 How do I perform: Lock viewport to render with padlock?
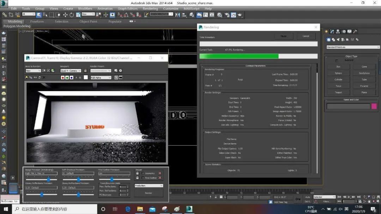click(85, 70)
